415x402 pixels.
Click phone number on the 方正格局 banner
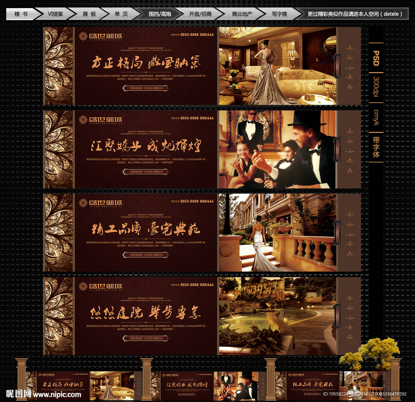(197, 35)
